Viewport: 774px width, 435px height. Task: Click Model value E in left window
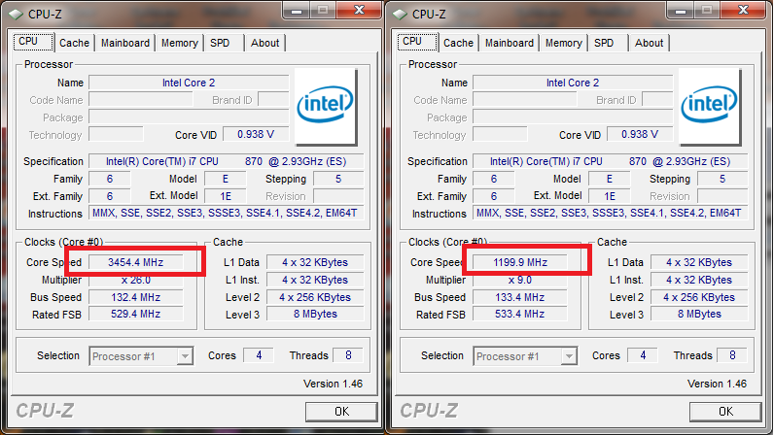click(225, 179)
